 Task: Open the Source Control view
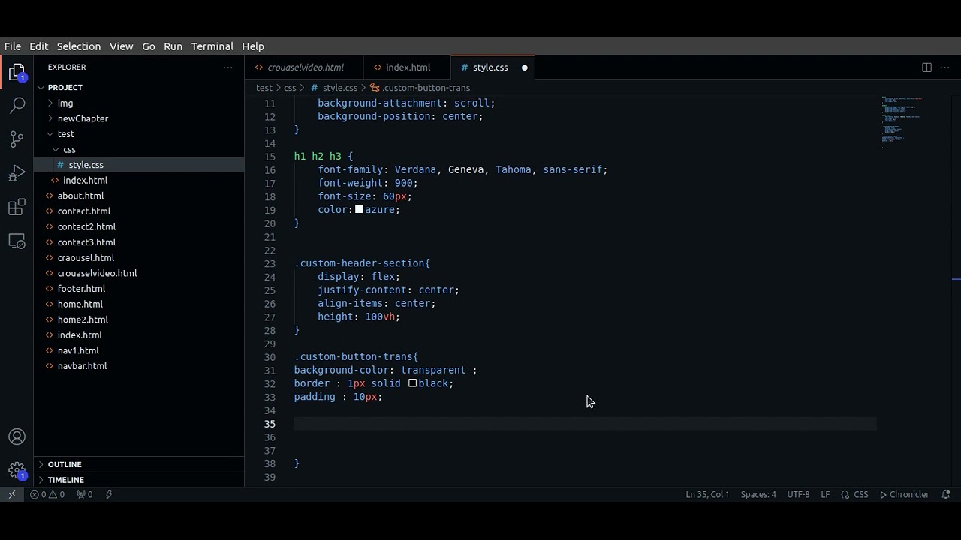(17, 139)
